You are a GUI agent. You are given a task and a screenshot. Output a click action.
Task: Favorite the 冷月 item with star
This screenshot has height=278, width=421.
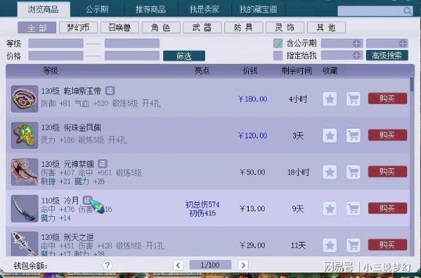tap(330, 208)
